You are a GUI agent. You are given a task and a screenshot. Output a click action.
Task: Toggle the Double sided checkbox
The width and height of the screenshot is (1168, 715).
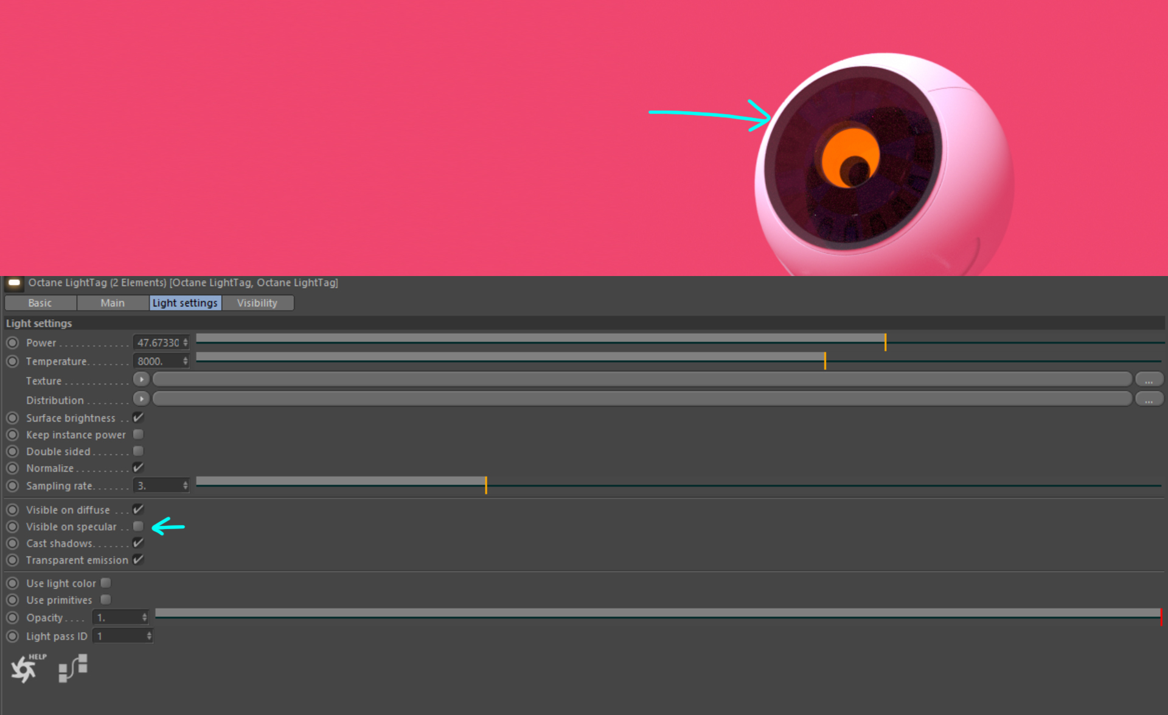pos(138,451)
